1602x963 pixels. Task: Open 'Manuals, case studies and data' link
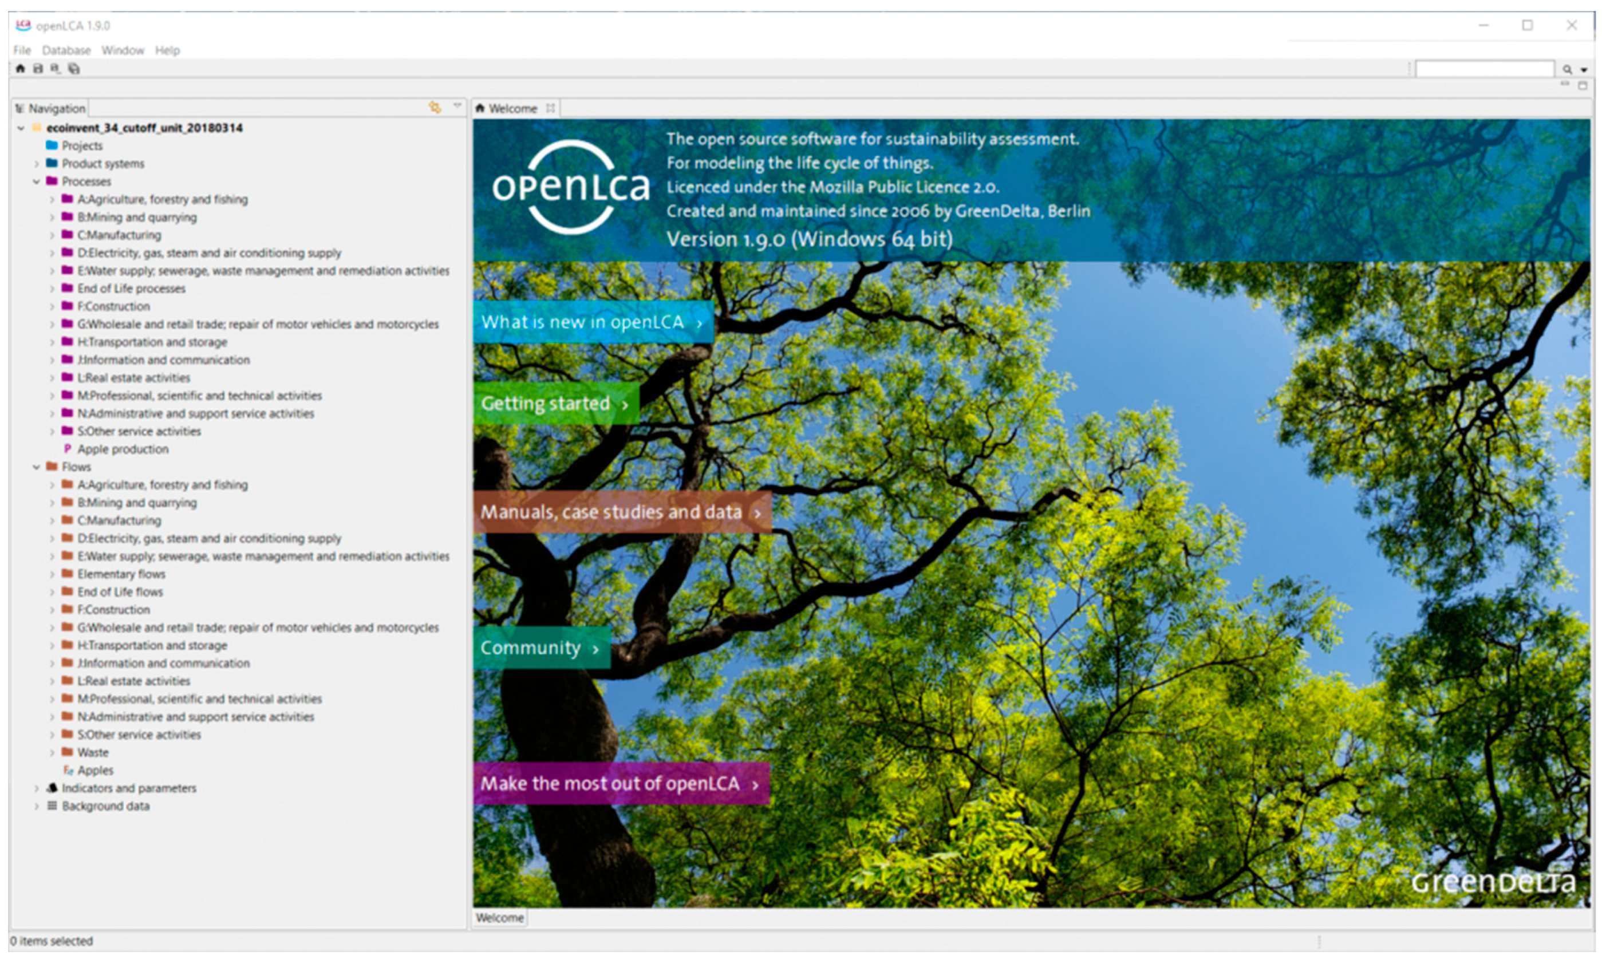pos(622,512)
